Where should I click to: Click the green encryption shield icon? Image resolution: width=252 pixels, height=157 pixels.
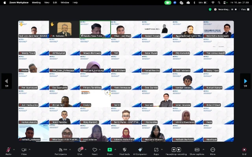pos(210,9)
